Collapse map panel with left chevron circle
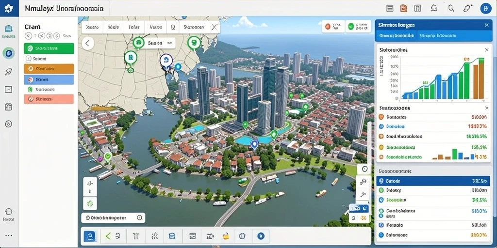 pos(88,43)
